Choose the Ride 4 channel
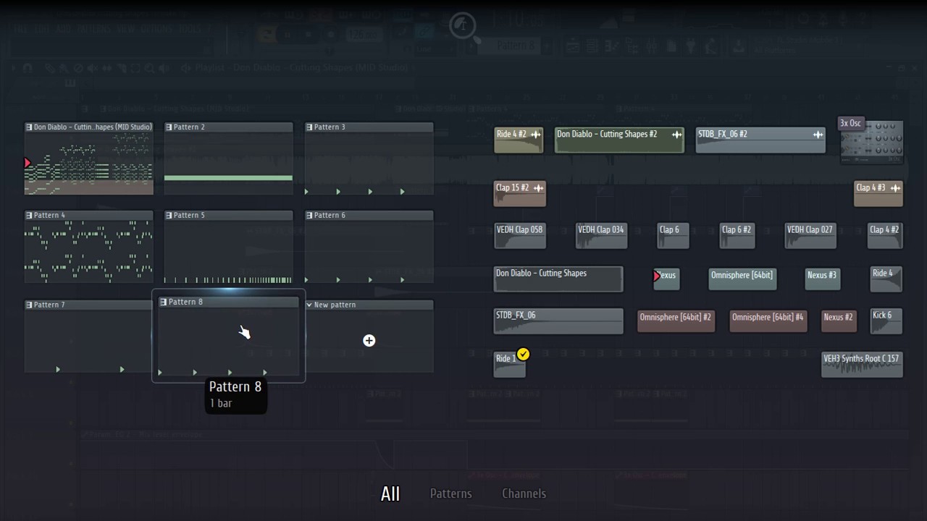 click(x=886, y=279)
